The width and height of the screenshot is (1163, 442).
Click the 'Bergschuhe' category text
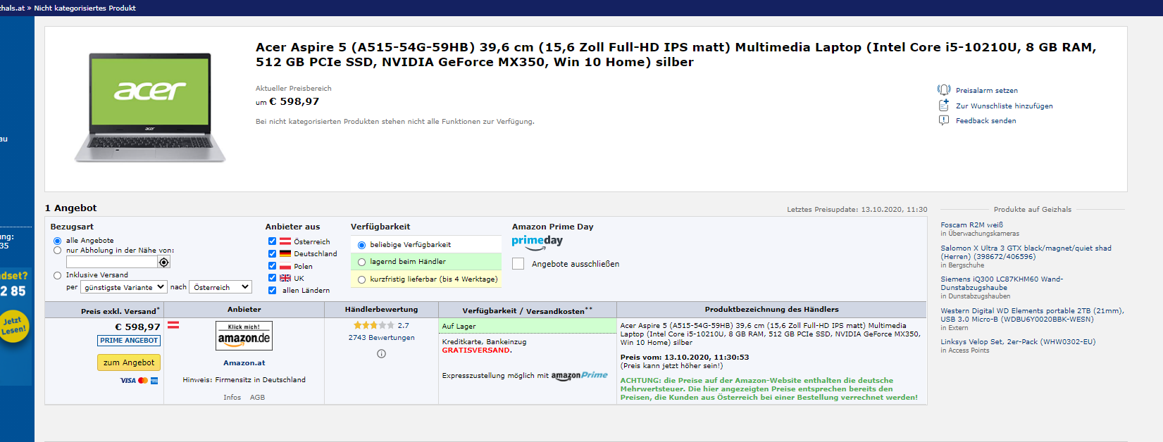[966, 265]
